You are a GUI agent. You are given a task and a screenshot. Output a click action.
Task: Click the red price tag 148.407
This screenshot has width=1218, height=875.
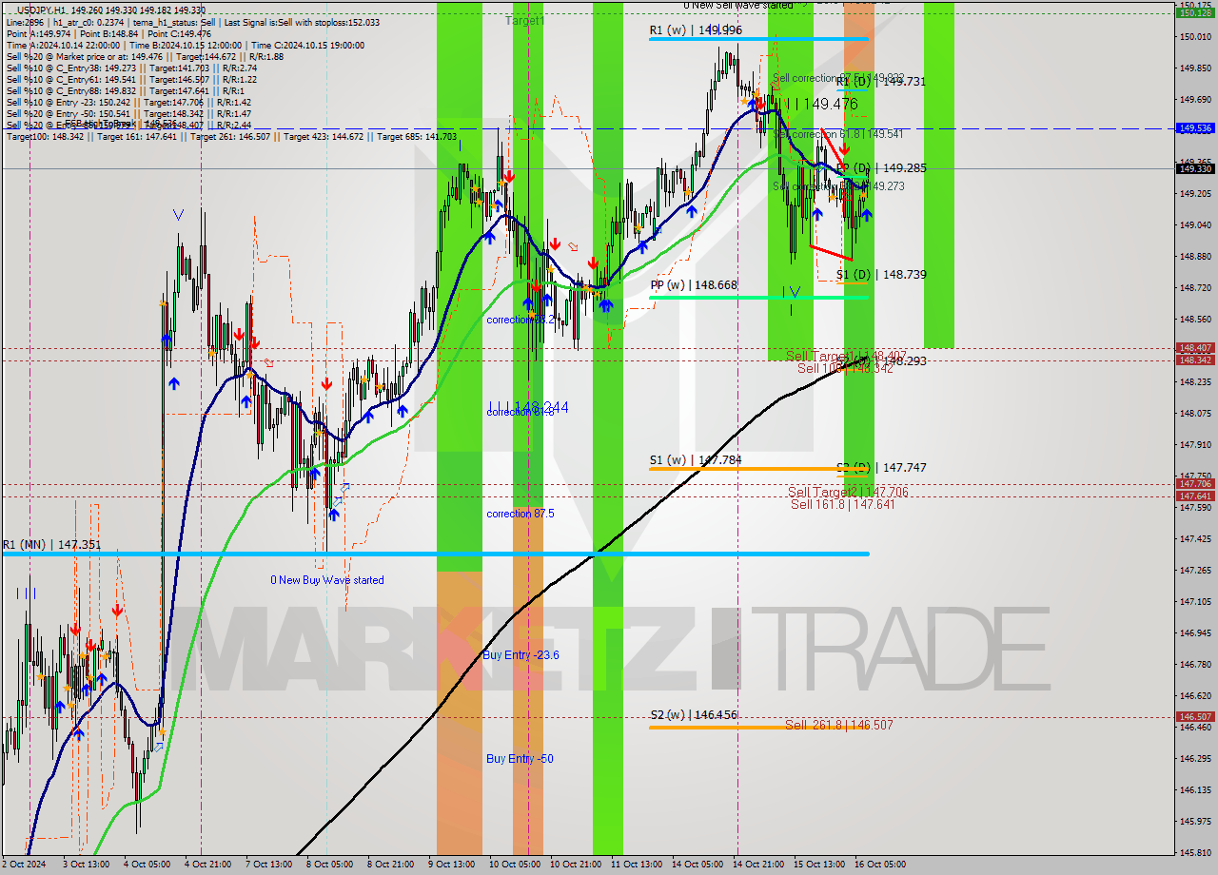(x=1194, y=348)
